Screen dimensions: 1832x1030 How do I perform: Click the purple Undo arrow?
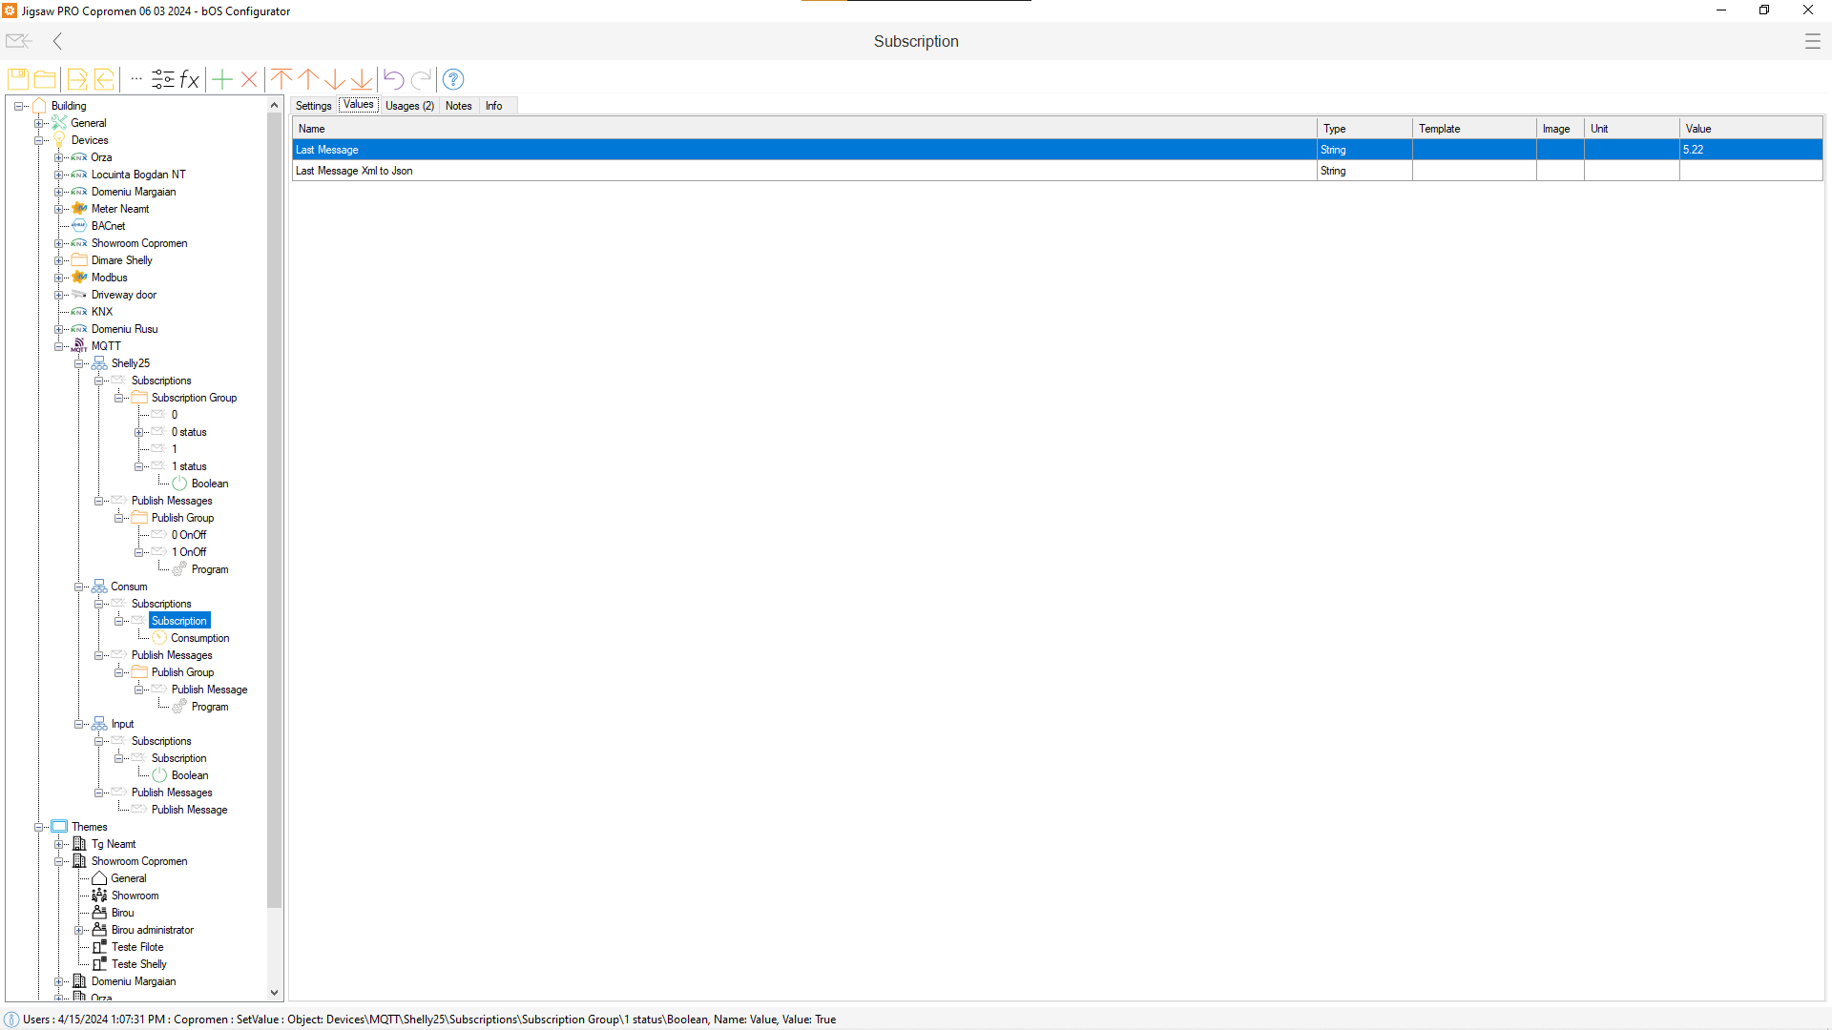click(x=393, y=79)
